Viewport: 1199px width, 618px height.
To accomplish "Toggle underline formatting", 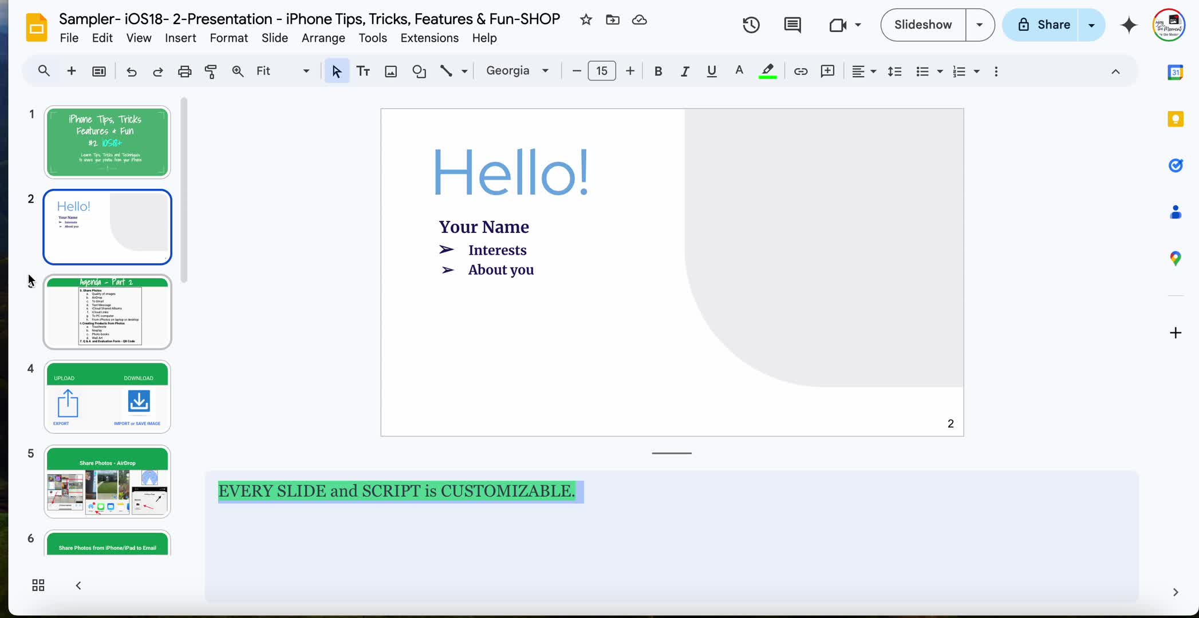I will (x=711, y=71).
